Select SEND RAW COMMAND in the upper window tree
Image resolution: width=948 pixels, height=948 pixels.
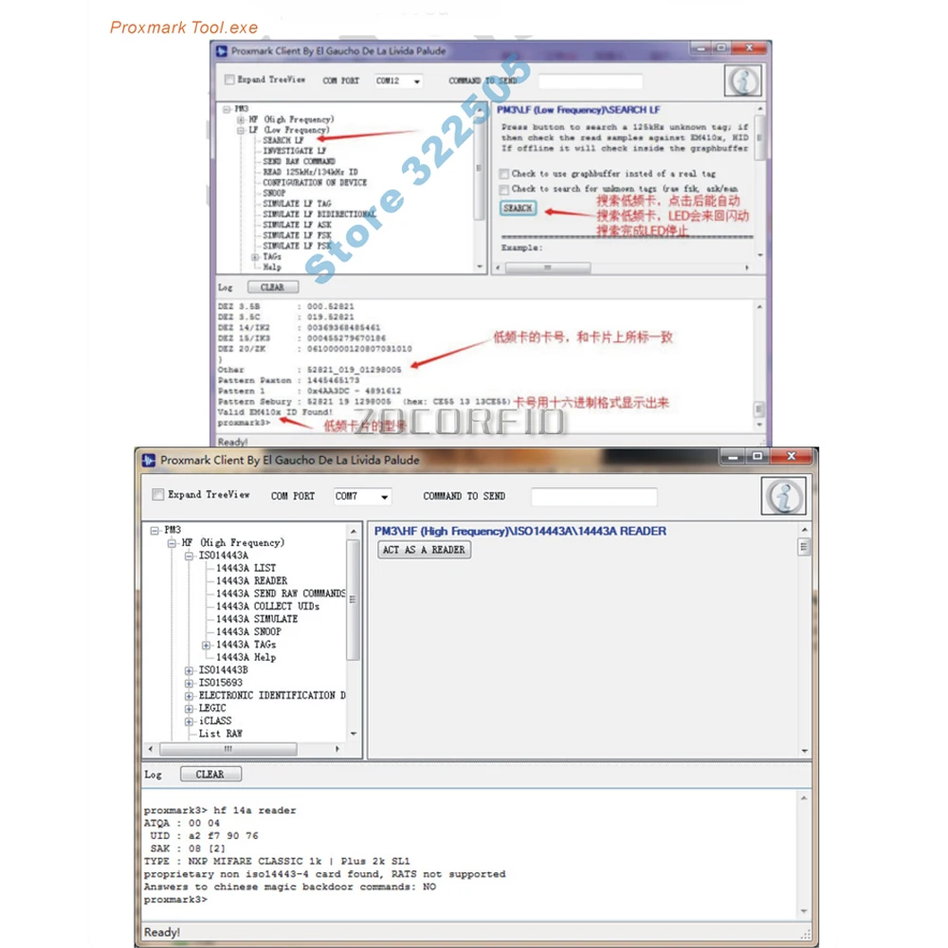299,161
